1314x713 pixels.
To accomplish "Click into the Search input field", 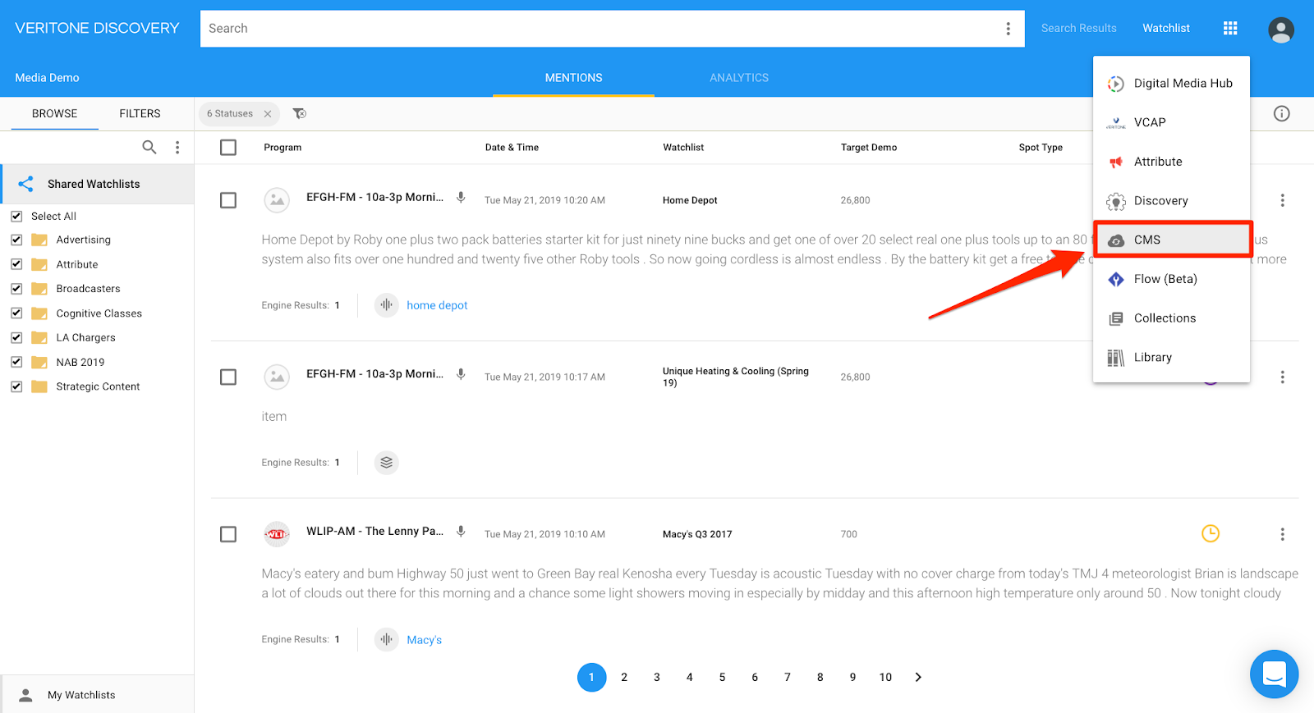I will pyautogui.click(x=600, y=29).
